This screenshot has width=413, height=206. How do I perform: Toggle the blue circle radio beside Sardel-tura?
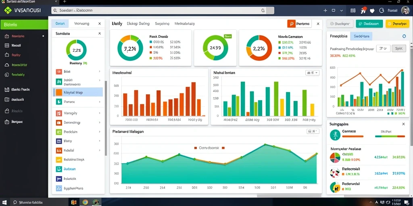[404, 36]
